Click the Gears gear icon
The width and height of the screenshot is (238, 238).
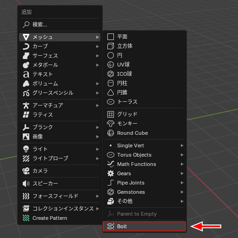[111, 173]
